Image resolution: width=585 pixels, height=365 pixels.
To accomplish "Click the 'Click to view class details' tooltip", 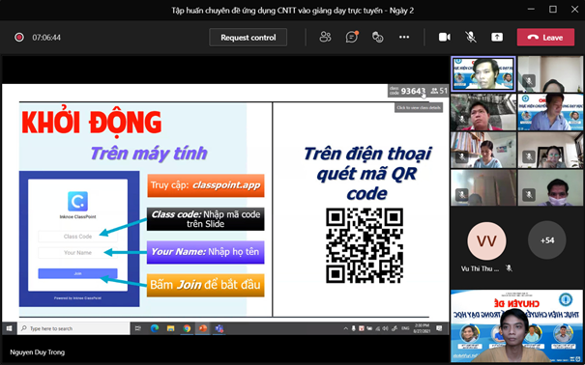I will pyautogui.click(x=419, y=107).
